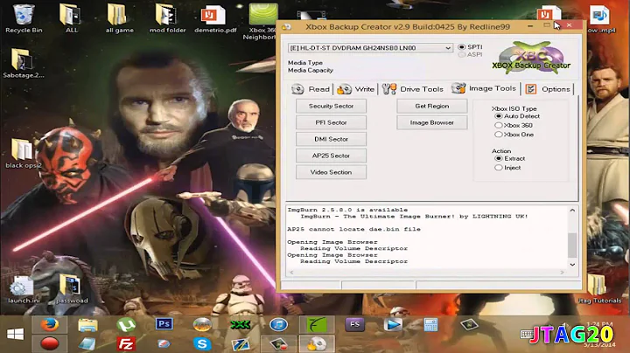Image resolution: width=630 pixels, height=353 pixels.
Task: Click the log vertical scrollbar thumb
Action: [x=572, y=245]
